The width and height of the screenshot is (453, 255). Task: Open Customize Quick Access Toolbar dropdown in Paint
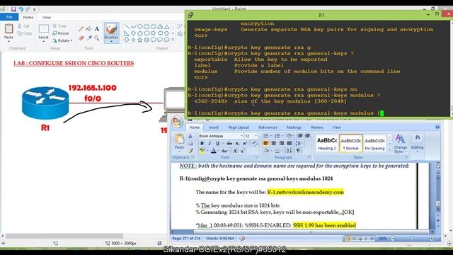tap(35, 9)
